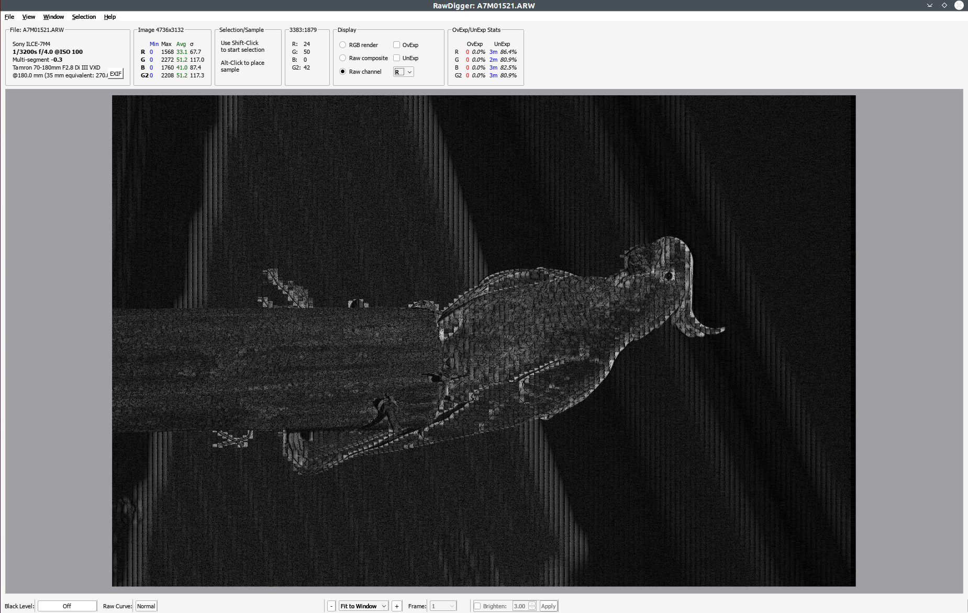Click the Raw Curve Normal button
This screenshot has height=613, width=968.
coord(146,606)
